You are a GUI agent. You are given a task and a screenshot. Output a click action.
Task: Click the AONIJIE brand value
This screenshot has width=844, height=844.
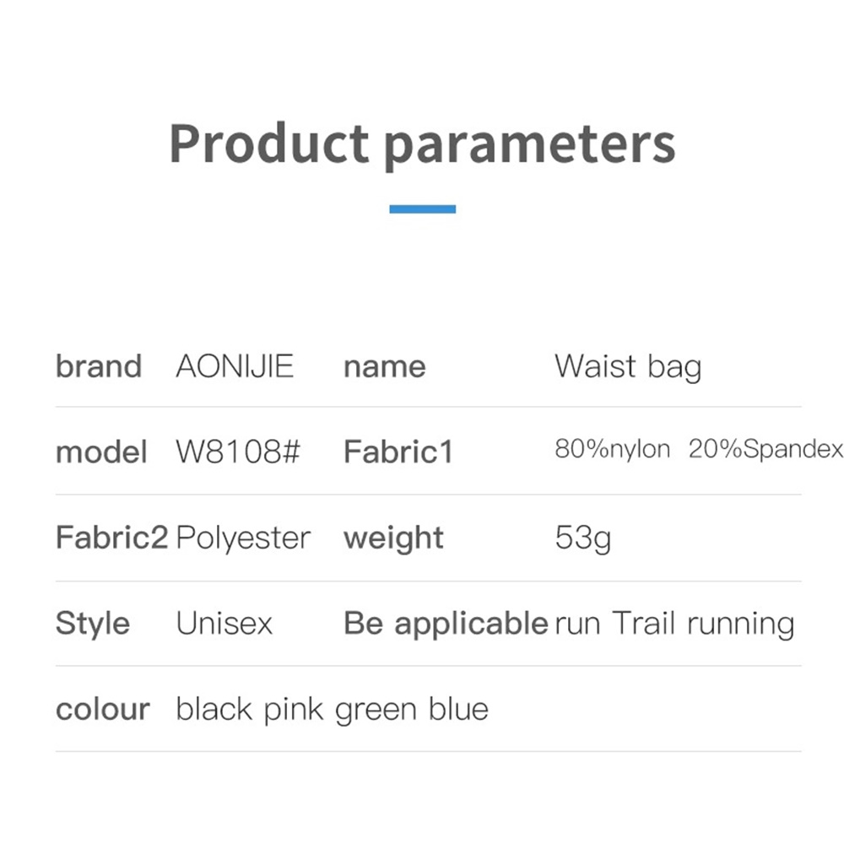[x=235, y=367]
